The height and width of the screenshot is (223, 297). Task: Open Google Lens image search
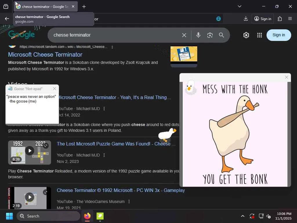click(210, 35)
